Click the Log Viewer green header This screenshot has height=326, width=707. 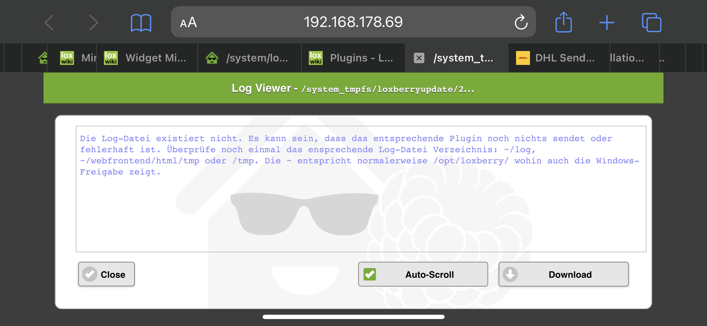(353, 88)
